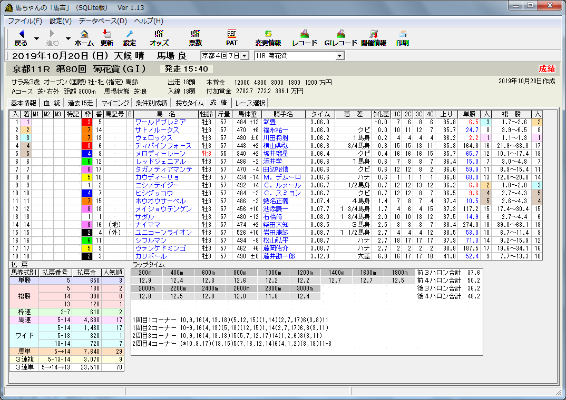Image resolution: width=566 pixels, height=400 pixels.
Task: Click the 3000m lap time 12.4
Action: point(305,296)
